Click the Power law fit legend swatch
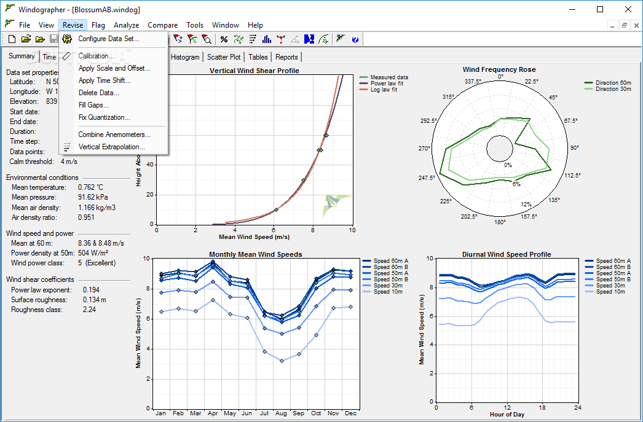643x422 pixels. (363, 83)
